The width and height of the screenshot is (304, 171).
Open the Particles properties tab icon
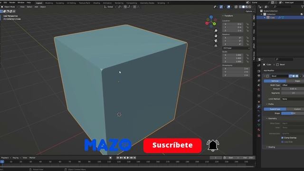259,111
